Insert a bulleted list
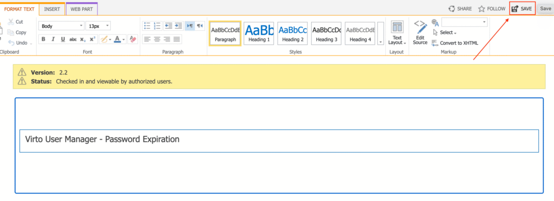Screen dimensions: 554x201 coord(147,26)
